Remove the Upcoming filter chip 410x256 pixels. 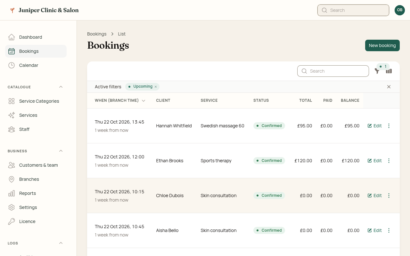tap(156, 87)
